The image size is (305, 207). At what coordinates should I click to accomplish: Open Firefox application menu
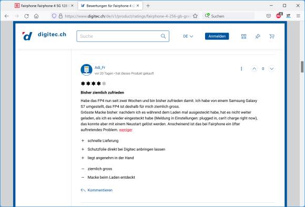point(298,16)
